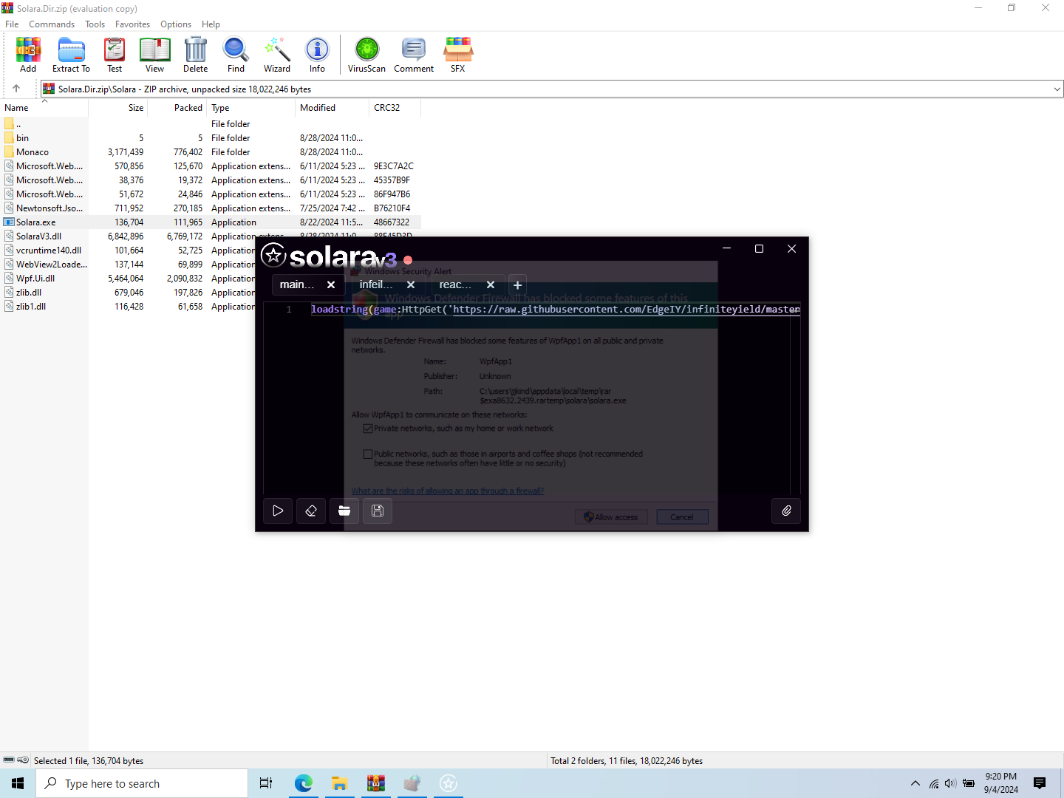
Task: Select the bin folder row
Action: 211,138
